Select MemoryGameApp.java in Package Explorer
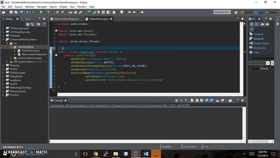Image resolution: width=280 pixels, height=158 pixels. click(34, 54)
